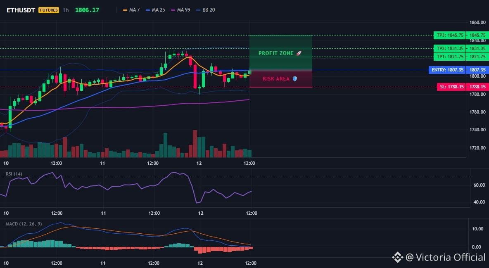This screenshot has height=268, width=489.
Task: Click the 1780.00 price axis value
Action: coord(478,94)
